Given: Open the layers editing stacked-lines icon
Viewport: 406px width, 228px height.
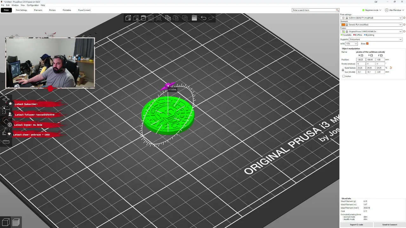Looking at the screenshot, I should [x=194, y=18].
